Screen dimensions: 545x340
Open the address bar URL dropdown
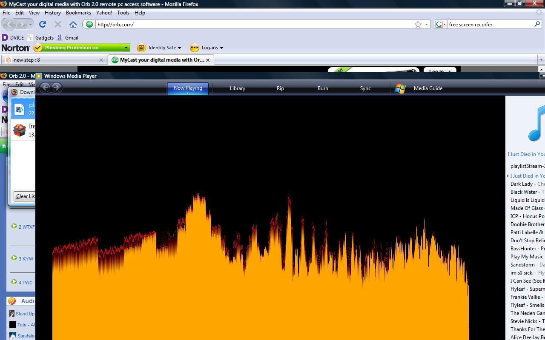[427, 24]
